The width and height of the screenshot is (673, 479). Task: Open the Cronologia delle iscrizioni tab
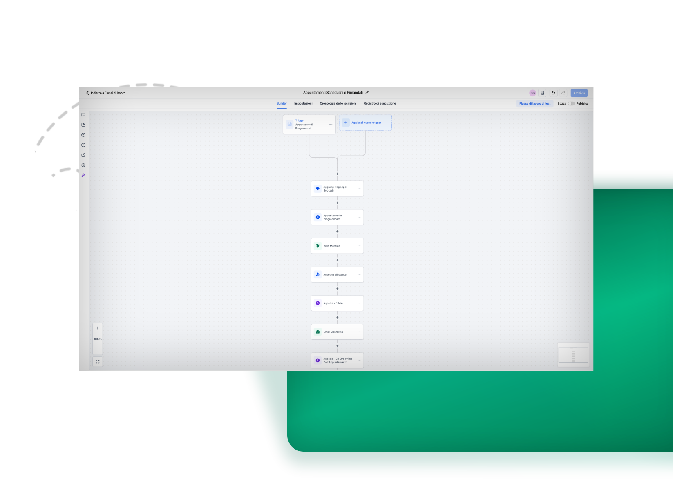pyautogui.click(x=338, y=104)
